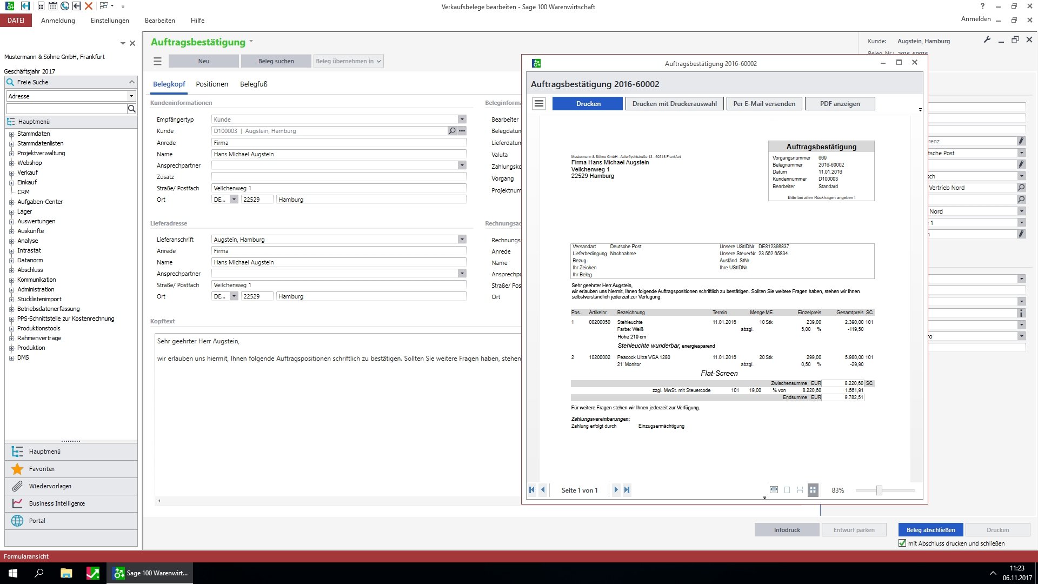Open the Adresse search dropdown
This screenshot has height=584, width=1038.
click(131, 96)
